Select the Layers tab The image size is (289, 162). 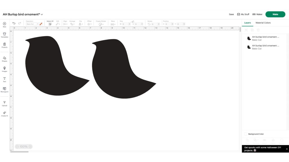coord(248,23)
